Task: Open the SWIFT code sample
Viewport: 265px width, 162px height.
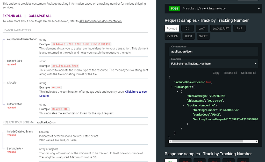Action: (x=203, y=36)
